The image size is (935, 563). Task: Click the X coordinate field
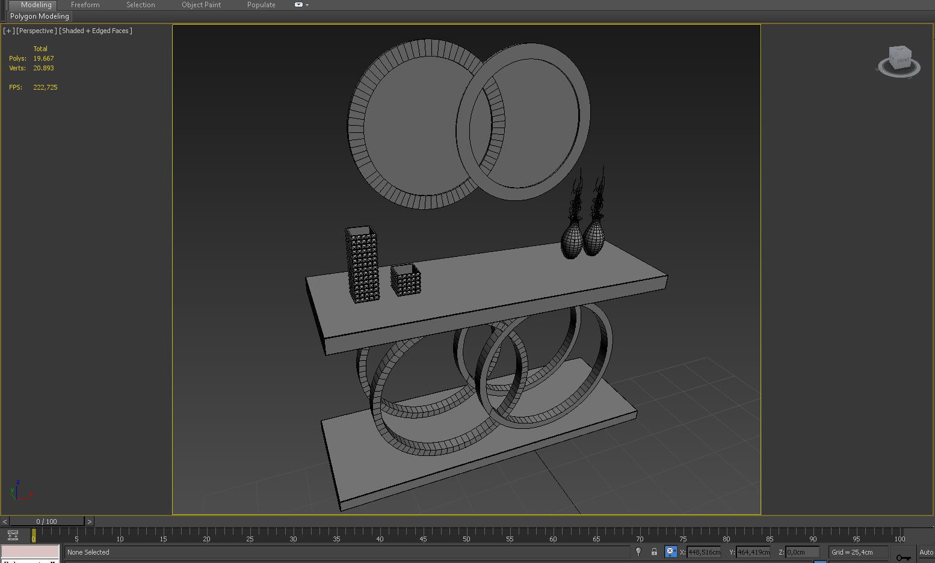[x=703, y=552]
